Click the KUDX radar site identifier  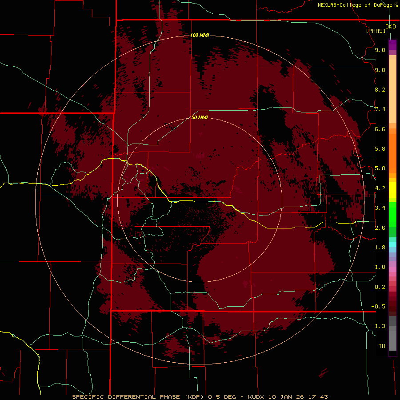[256, 397]
